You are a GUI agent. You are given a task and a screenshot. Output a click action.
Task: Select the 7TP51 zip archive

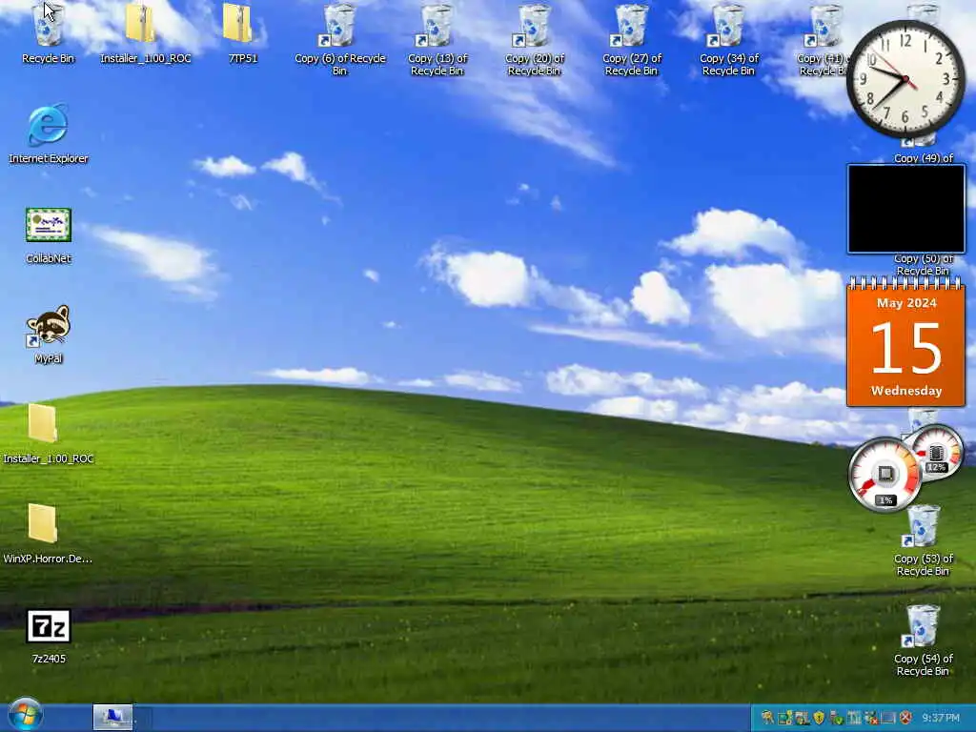tap(242, 33)
